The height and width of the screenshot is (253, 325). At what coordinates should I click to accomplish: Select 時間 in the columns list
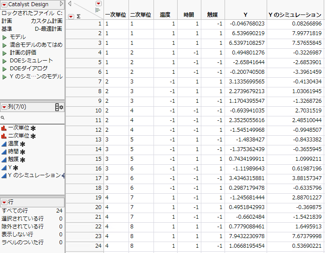click(13, 152)
